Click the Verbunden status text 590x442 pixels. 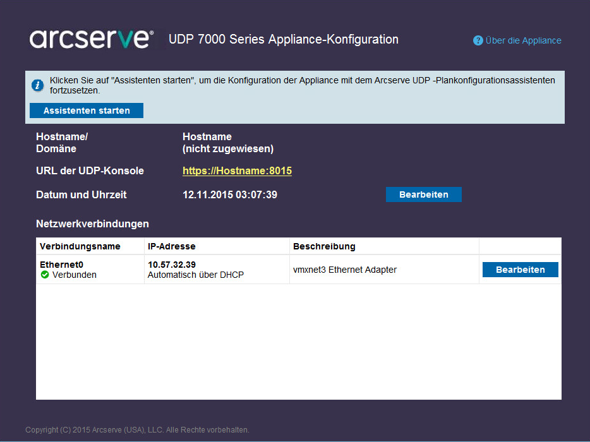pos(75,275)
